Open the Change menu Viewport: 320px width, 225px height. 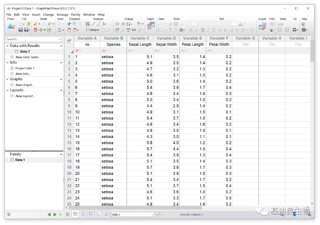pyautogui.click(x=48, y=14)
